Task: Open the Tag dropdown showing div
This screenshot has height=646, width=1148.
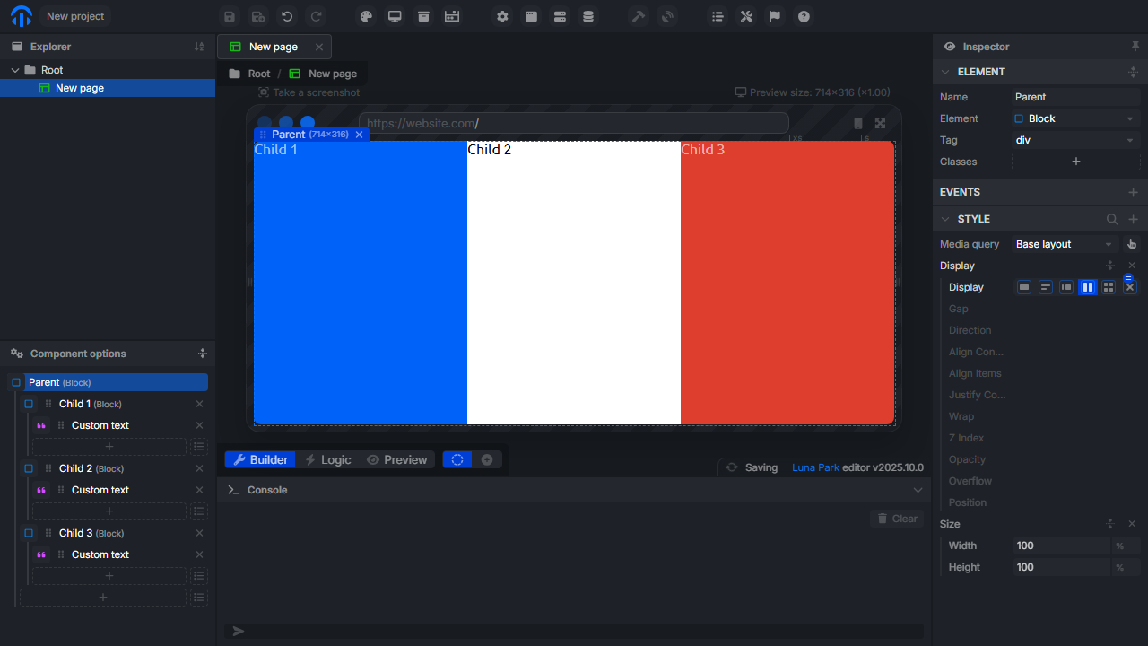Action: [1074, 139]
